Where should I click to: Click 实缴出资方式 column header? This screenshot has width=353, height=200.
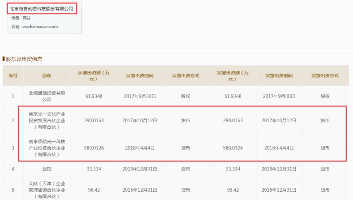pos(325,75)
